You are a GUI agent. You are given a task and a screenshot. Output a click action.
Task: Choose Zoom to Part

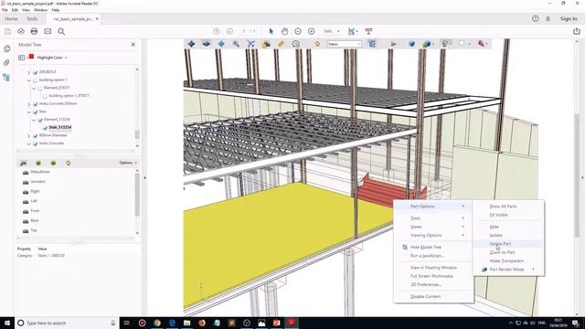[502, 252]
